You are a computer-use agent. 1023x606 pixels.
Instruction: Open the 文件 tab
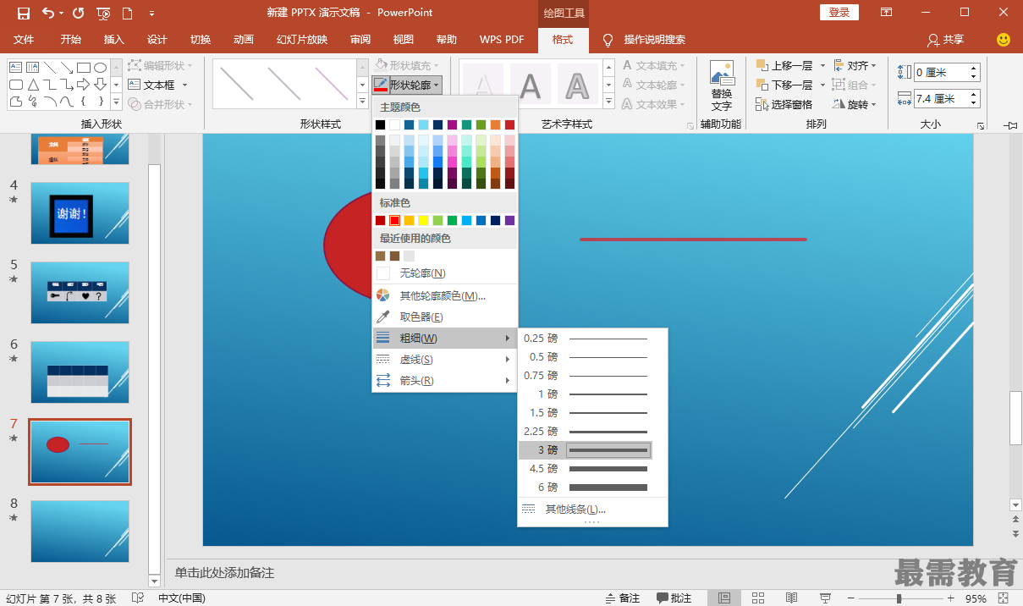pyautogui.click(x=24, y=40)
